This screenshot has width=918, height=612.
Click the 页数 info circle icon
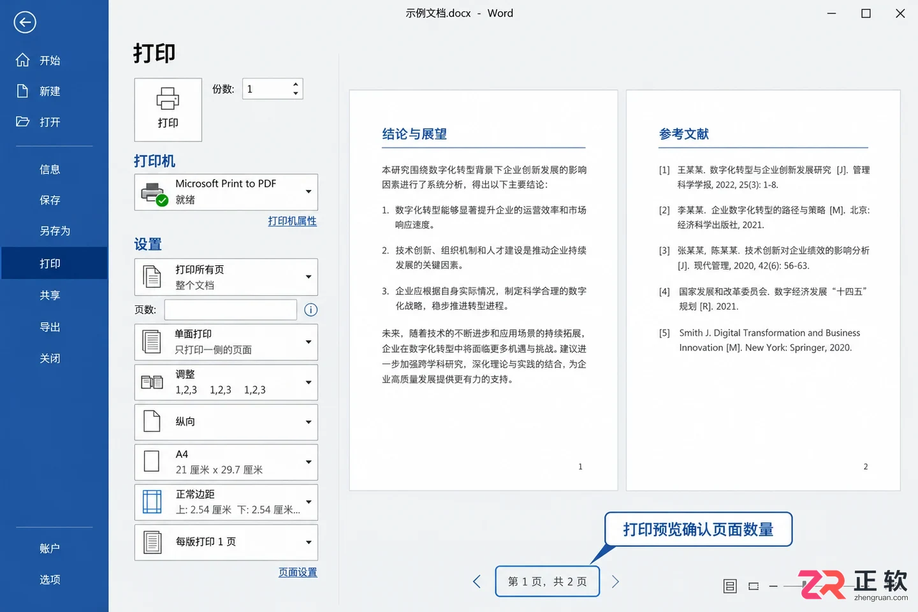pos(310,310)
